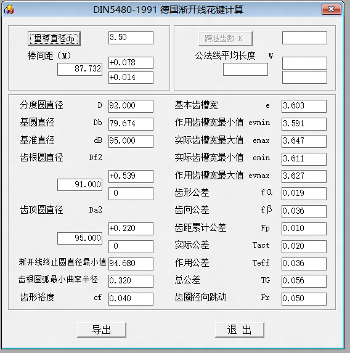Screen dimensions: 350x353
Task: Click the emax field 3.647
Action: [304, 141]
